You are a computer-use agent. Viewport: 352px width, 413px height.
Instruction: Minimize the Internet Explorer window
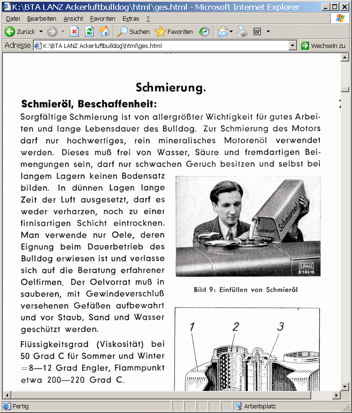[x=326, y=7]
